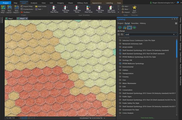Open the Task dropdown
This screenshot has width=182, height=120.
(x=39, y=9)
